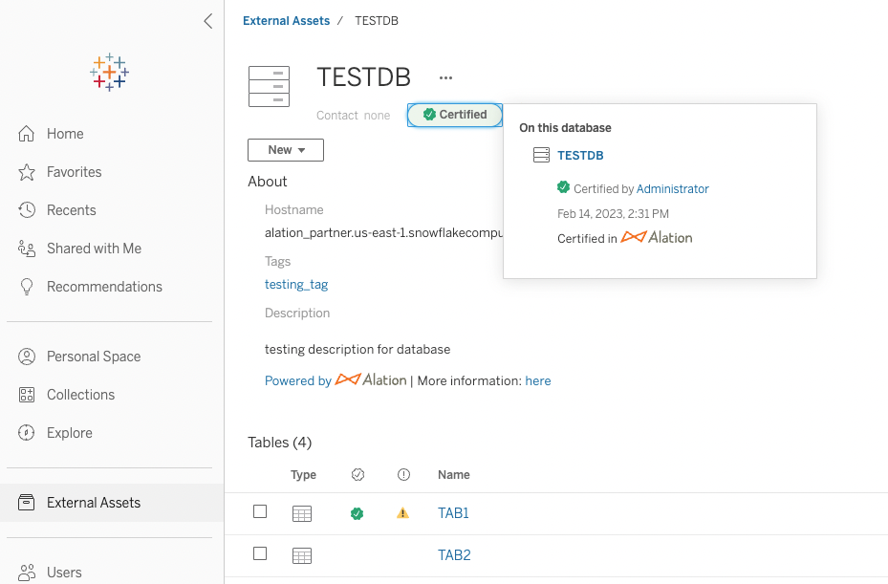Click External Assets breadcrumb link

[x=286, y=21]
